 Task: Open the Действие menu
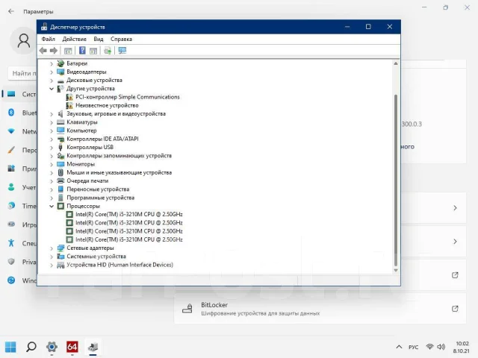(75, 39)
